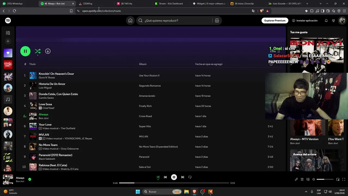Pause playback in bottom player bar

click(x=174, y=177)
